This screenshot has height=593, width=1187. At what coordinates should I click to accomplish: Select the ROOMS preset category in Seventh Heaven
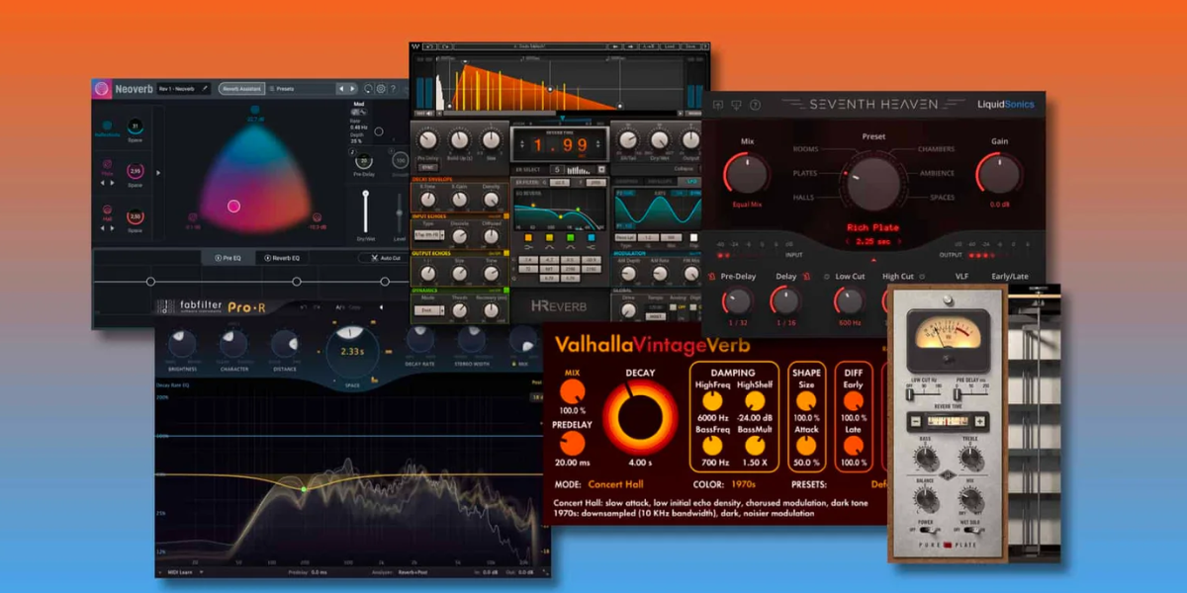click(805, 149)
